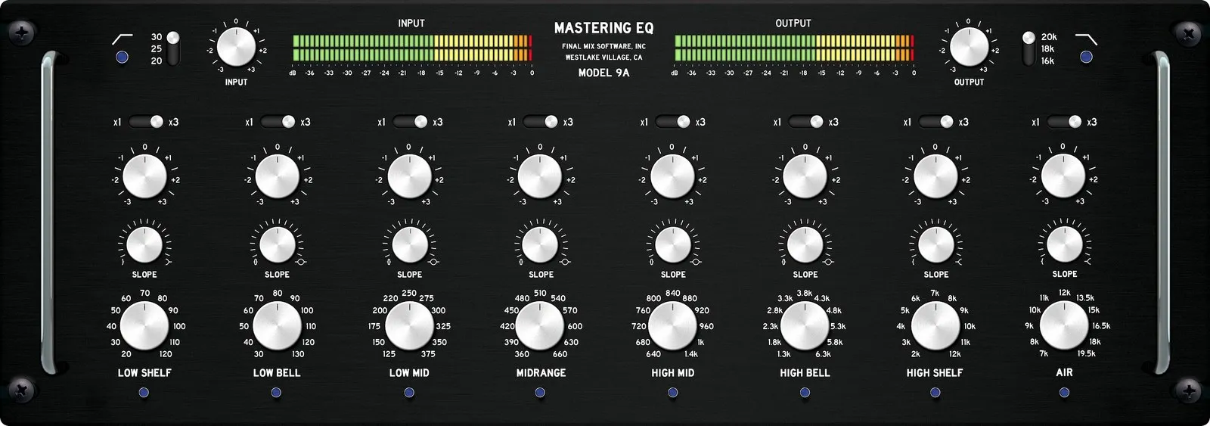
Task: Flip the 30/25/20 Hz frequency switch
Action: tap(173, 48)
